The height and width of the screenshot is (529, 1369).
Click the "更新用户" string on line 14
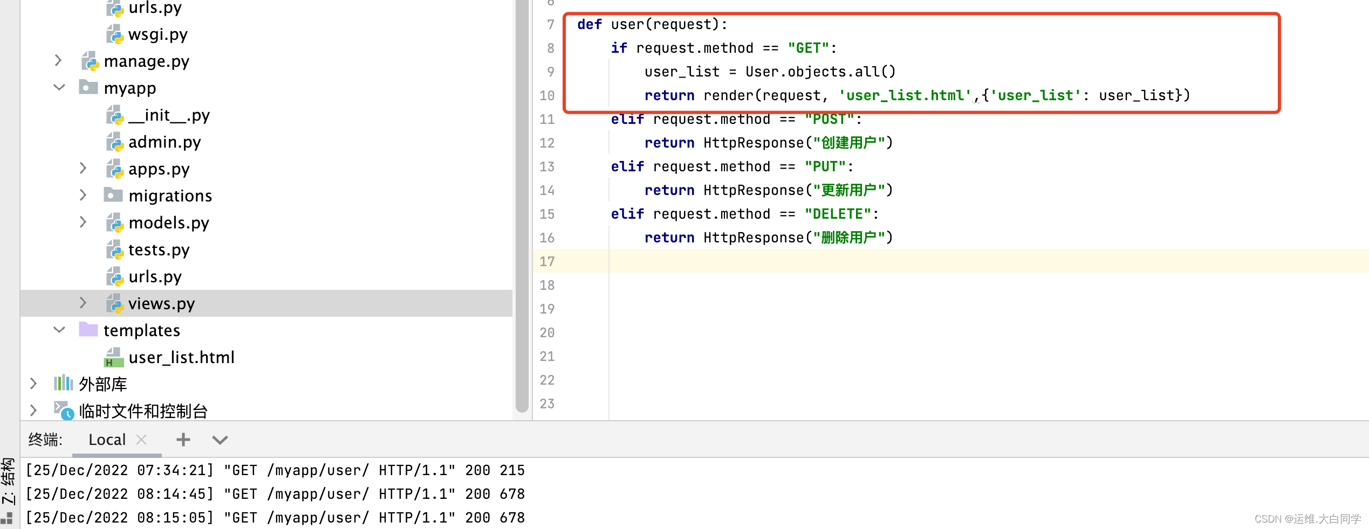[849, 190]
